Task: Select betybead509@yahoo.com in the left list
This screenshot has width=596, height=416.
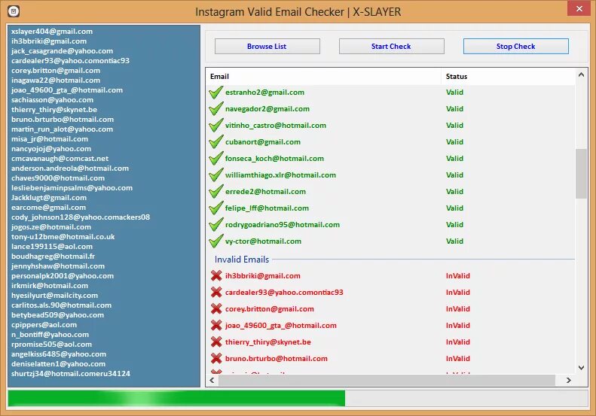Action: tap(57, 315)
